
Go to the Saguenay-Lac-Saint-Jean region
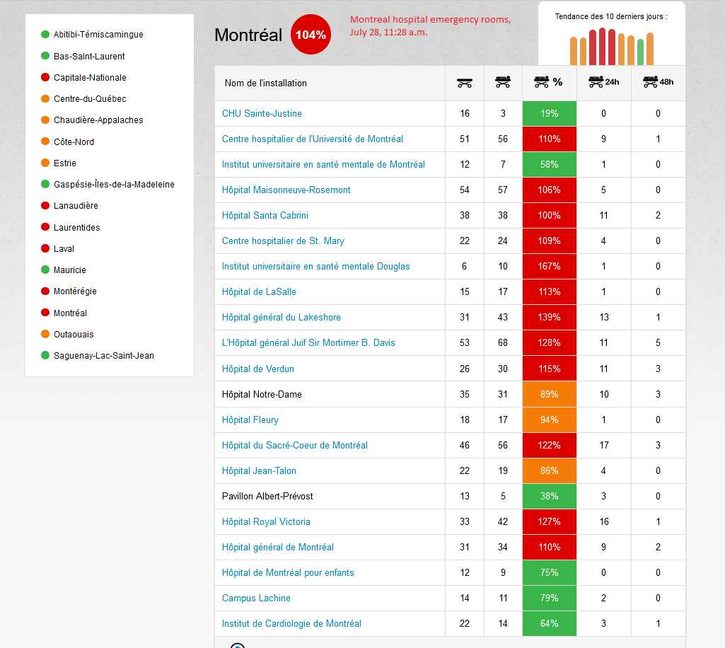point(104,355)
